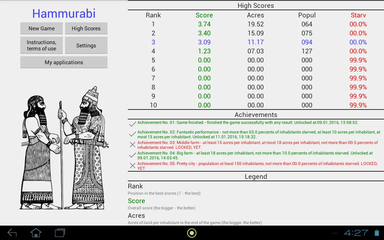Select the green Score column header
Image resolution: width=384 pixels, height=240 pixels.
click(x=204, y=15)
